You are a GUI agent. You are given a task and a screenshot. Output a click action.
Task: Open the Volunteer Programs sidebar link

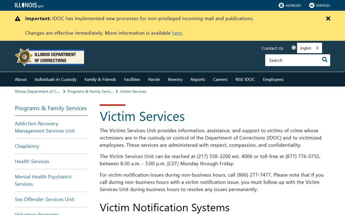tap(37, 213)
